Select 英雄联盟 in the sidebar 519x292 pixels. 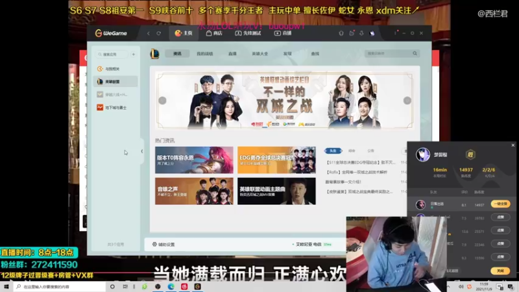115,82
